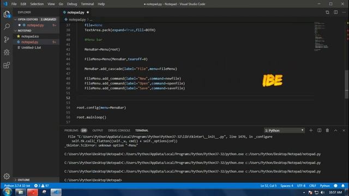Screen dimensions: 349x196
Task: Select notepad.py under Open Editors
Action: pos(35,25)
